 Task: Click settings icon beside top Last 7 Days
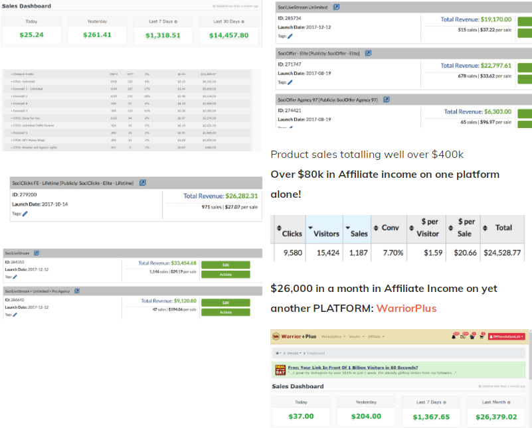176,22
